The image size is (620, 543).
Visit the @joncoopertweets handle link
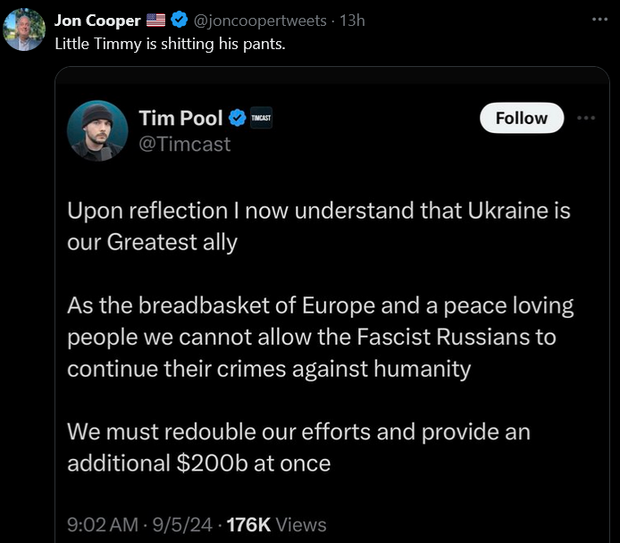[x=260, y=21]
